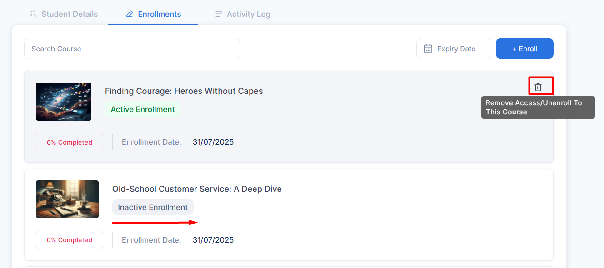
Task: Click the Enrollment Date label in Finding Courage card
Action: point(151,142)
